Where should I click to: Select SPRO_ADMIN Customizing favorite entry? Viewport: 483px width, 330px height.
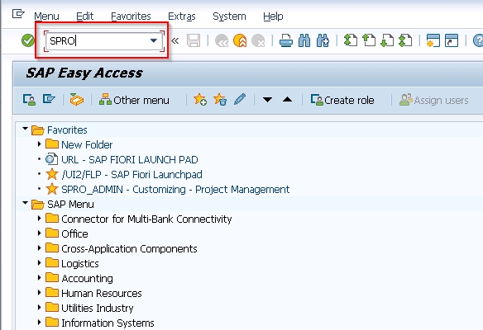175,189
